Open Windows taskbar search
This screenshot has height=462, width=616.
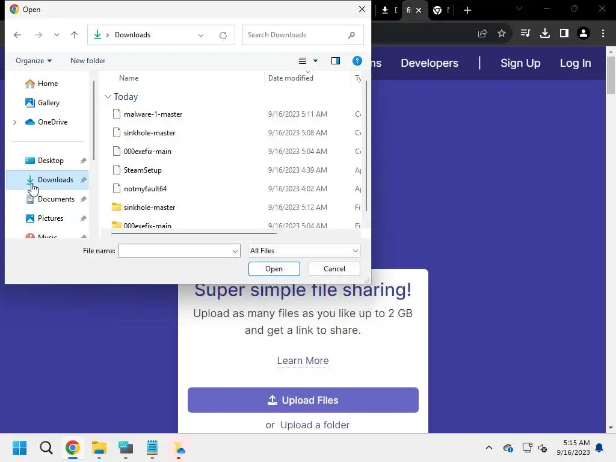(x=46, y=448)
